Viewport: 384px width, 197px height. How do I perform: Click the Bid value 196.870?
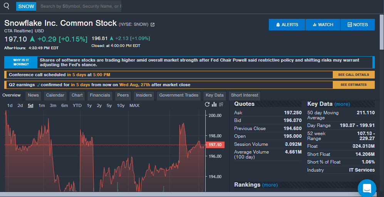pos(293,120)
